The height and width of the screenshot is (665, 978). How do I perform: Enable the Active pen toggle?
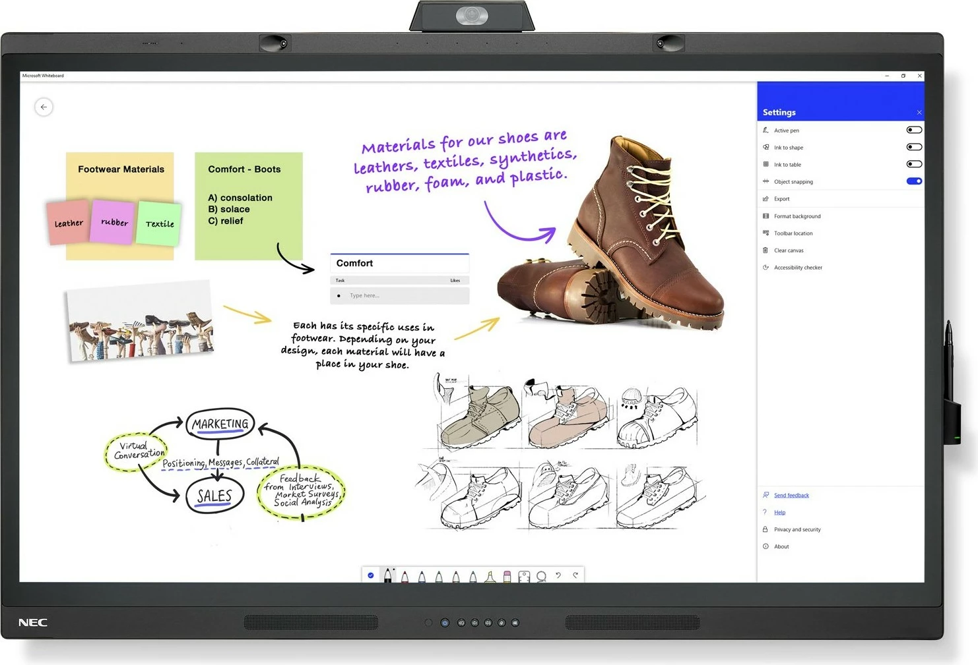(x=914, y=130)
